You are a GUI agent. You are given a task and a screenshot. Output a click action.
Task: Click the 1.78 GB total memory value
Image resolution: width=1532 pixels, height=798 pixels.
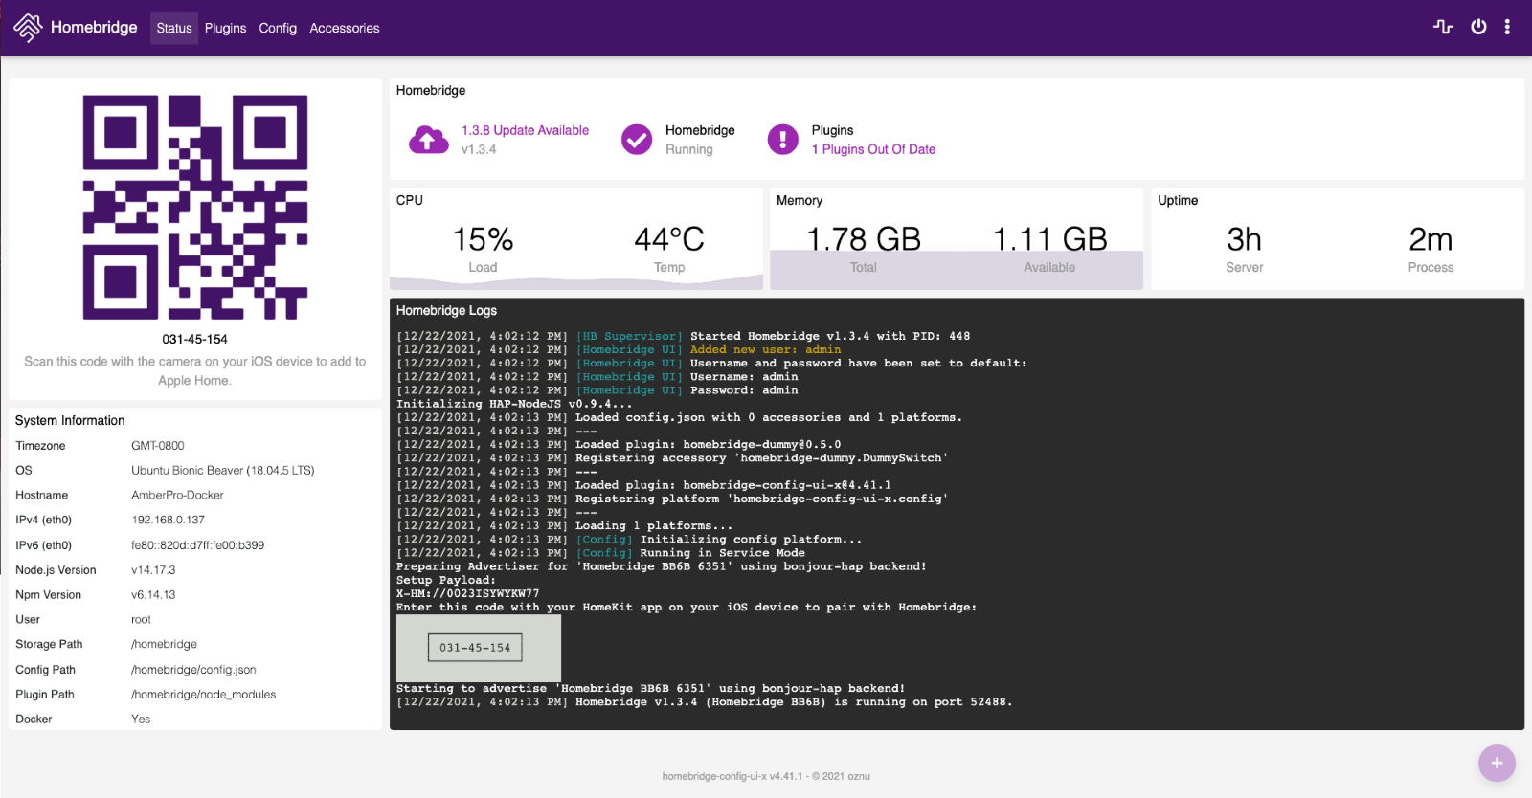(x=864, y=239)
